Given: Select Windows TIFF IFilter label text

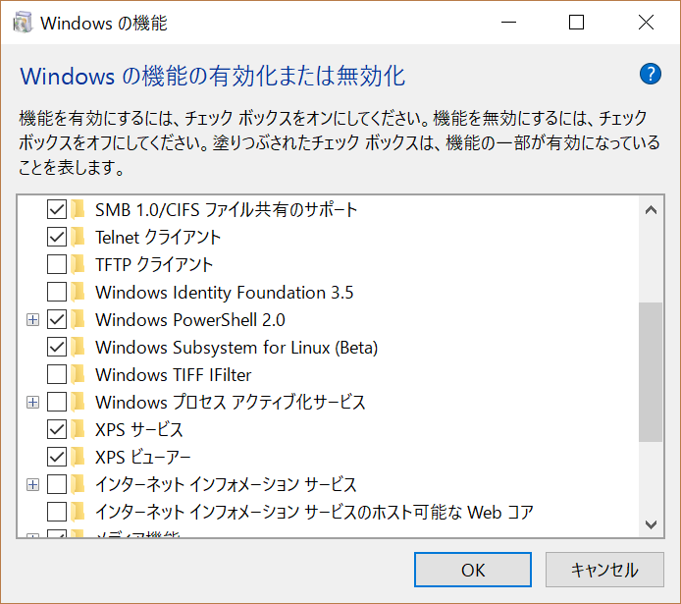Looking at the screenshot, I should click(x=174, y=374).
